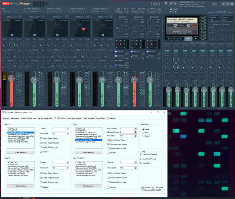This screenshot has width=235, height=199.
Task: Check Use WASAPI Output in Config
Action: pos(141,154)
